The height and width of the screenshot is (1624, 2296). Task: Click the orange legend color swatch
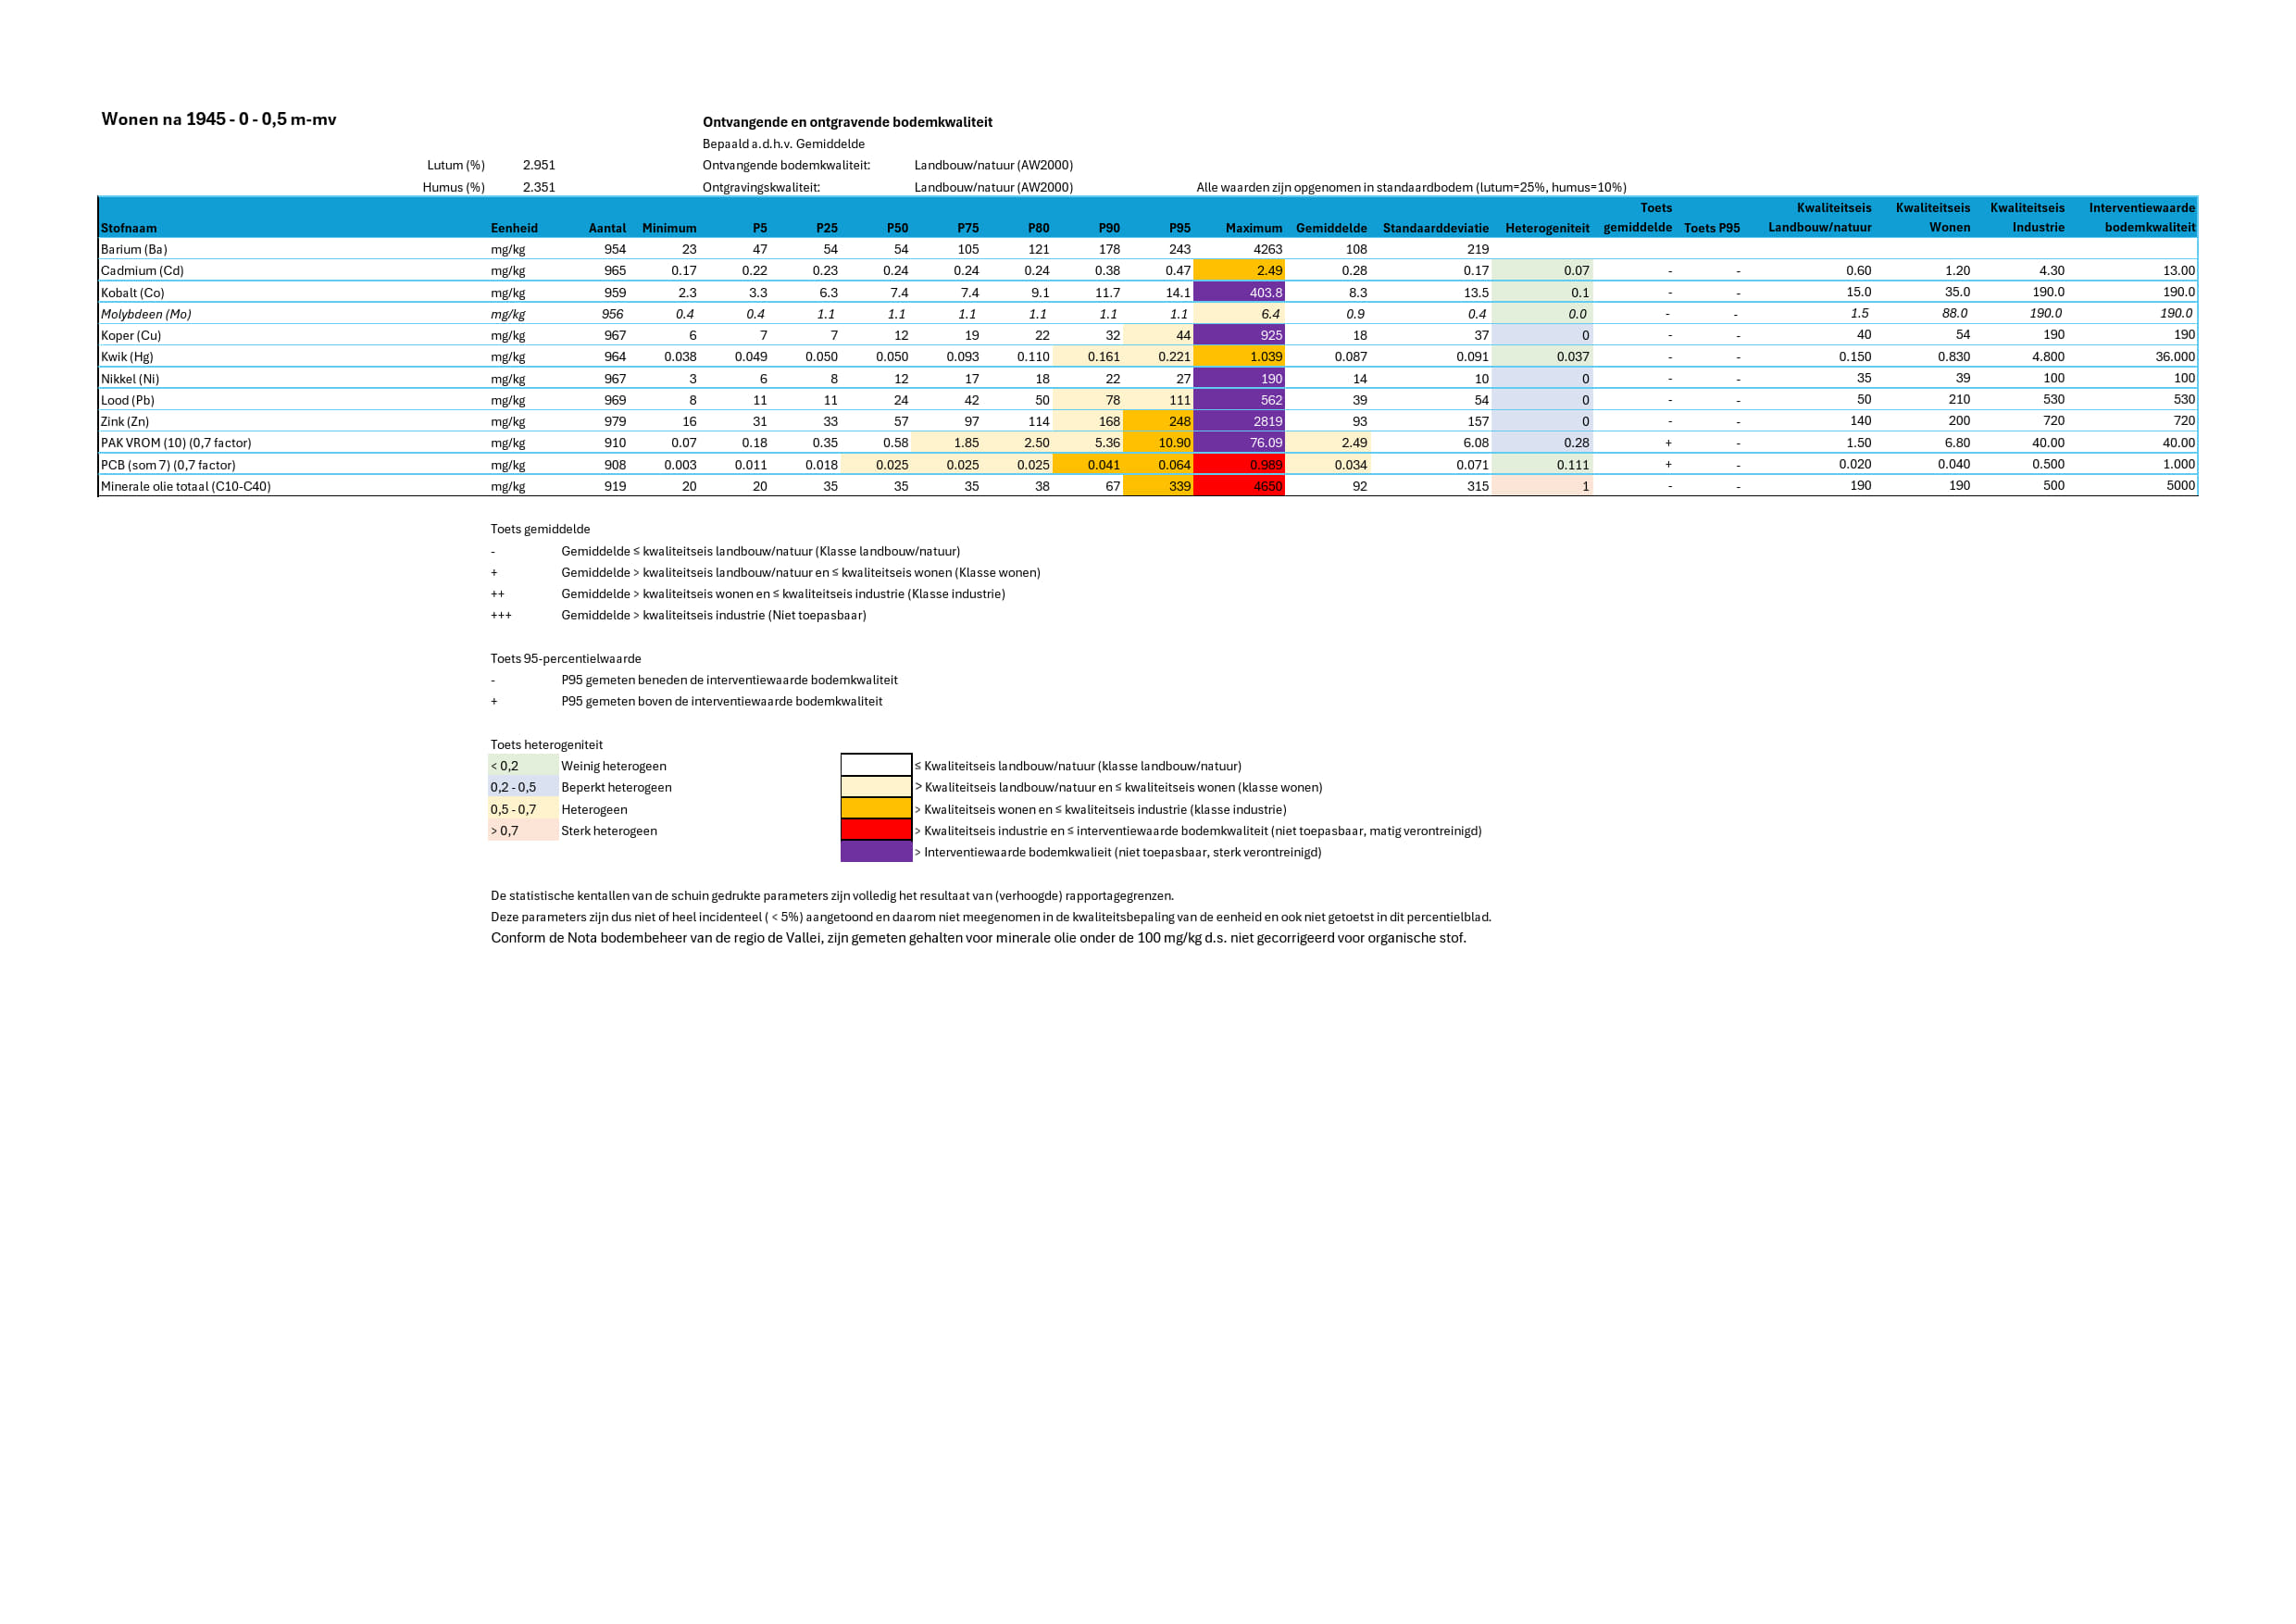coord(876,809)
